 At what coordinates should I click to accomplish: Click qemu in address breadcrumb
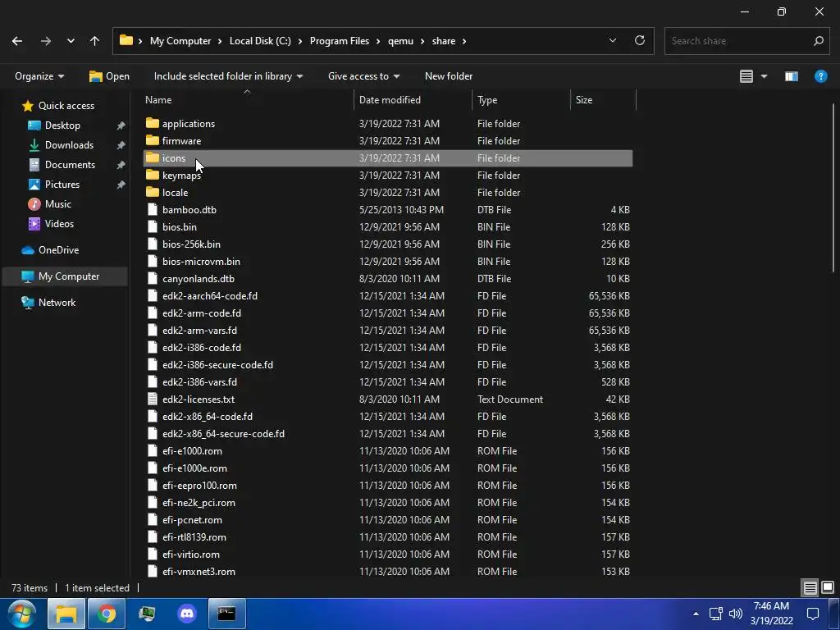click(400, 41)
